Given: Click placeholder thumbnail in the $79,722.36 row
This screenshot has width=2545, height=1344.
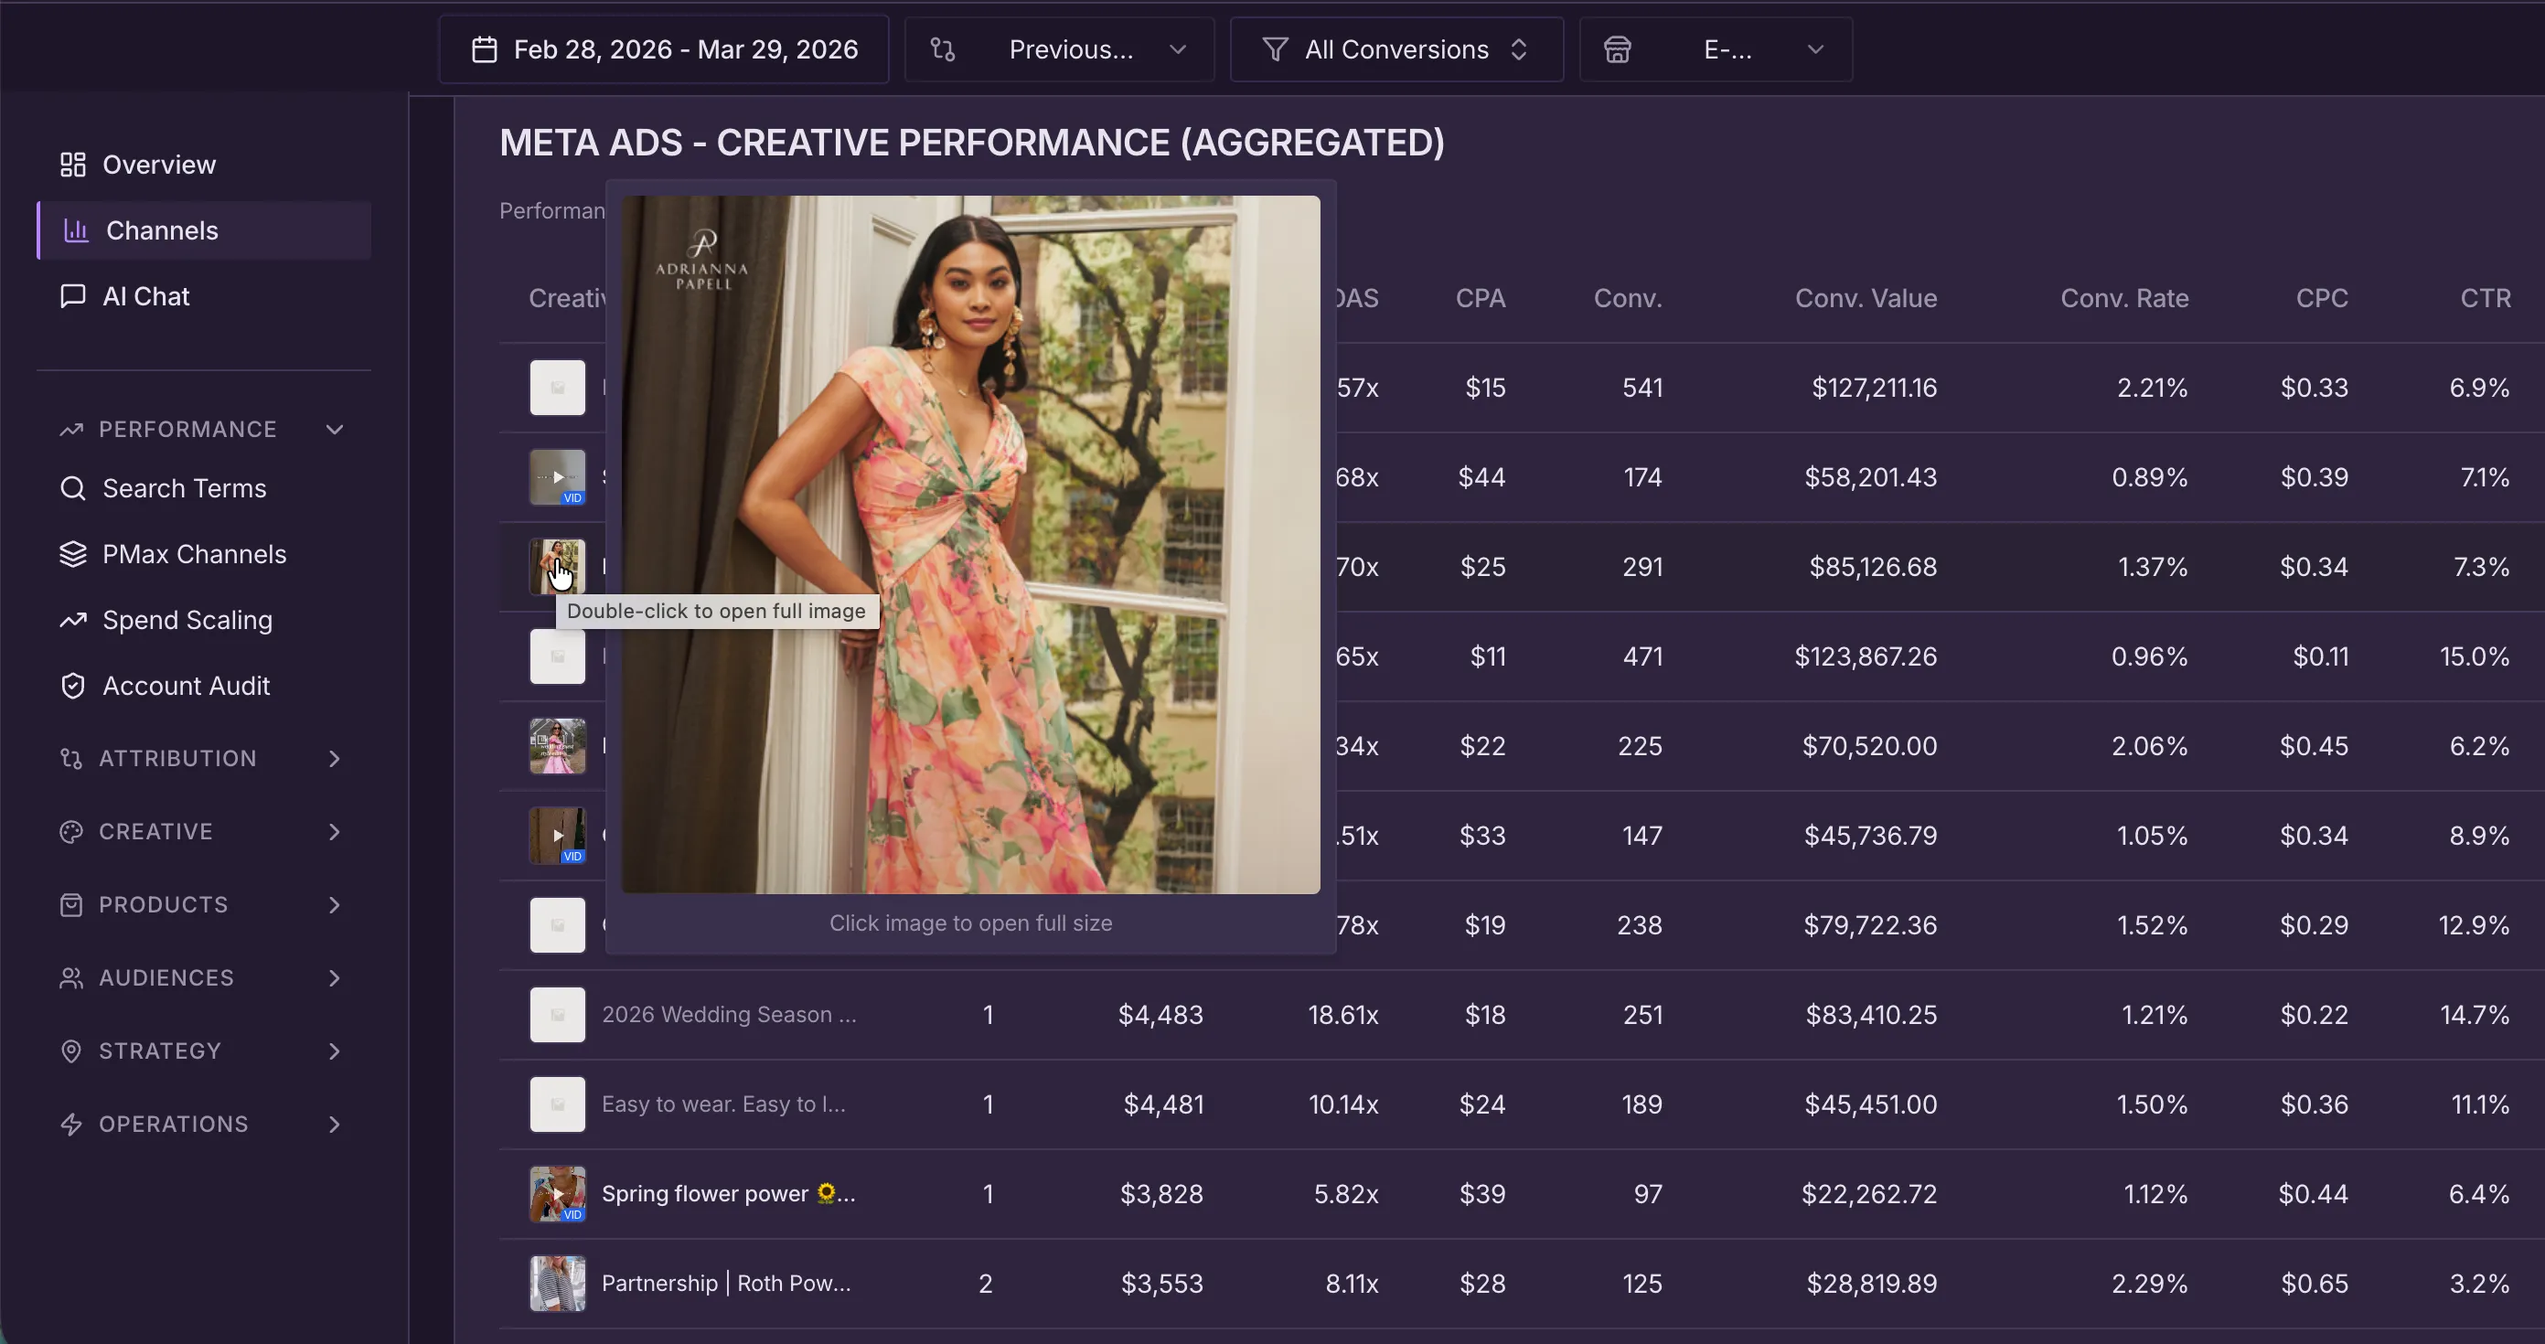Looking at the screenshot, I should tap(557, 925).
